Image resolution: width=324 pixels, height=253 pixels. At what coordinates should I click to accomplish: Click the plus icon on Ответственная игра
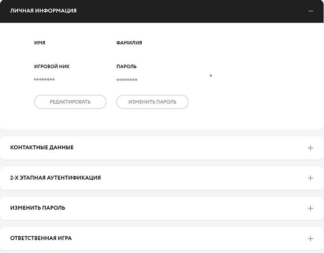coord(310,239)
